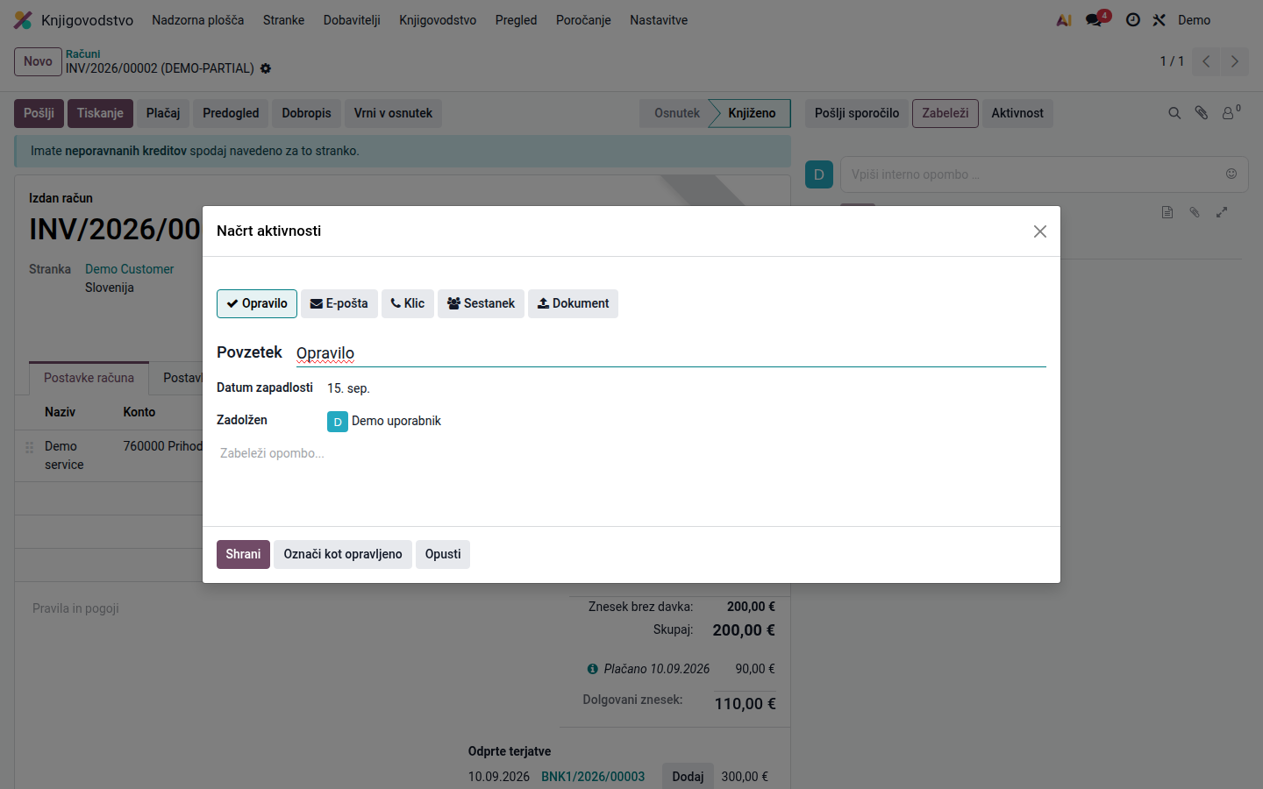Insert emoji in the internal note

[1231, 174]
